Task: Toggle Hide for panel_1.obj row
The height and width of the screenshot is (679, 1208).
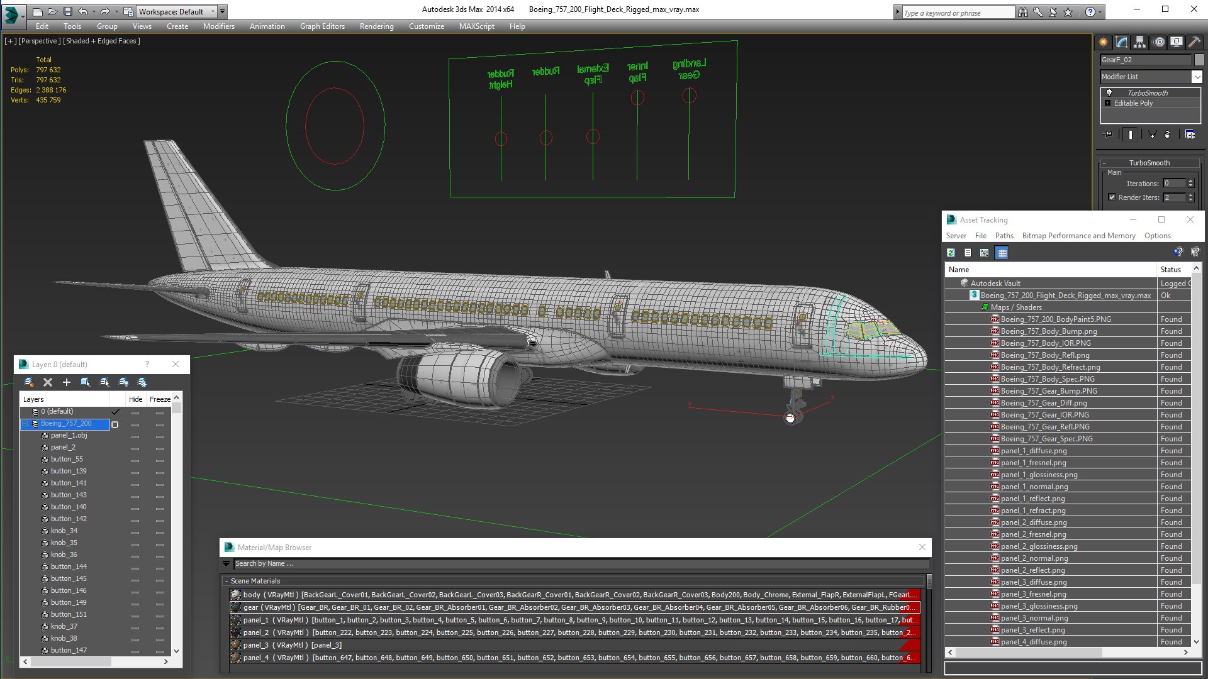Action: click(135, 436)
